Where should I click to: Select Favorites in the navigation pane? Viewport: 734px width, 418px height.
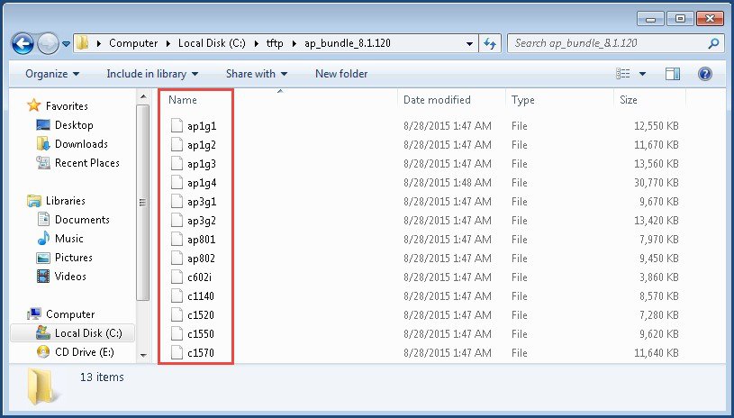67,106
